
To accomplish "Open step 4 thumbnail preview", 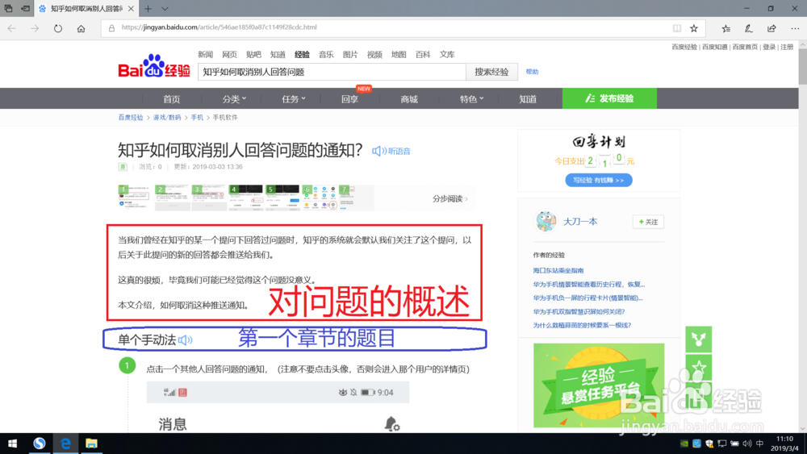I will (245, 198).
